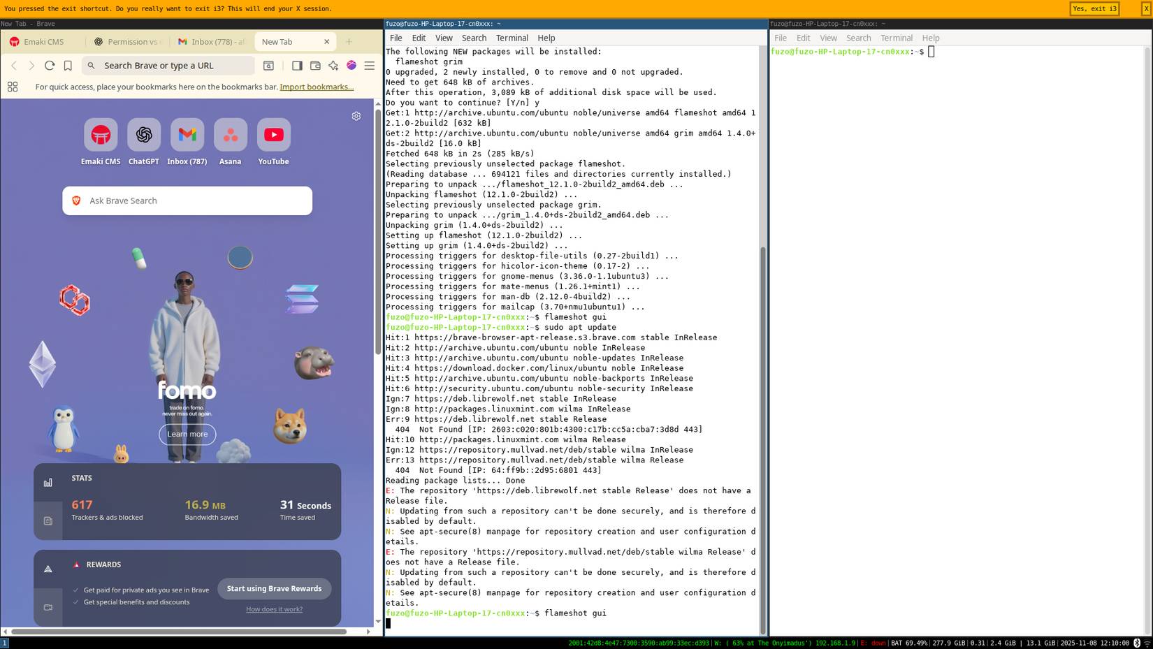Open the Search menu in the left terminal
Viewport: 1153px width, 649px height.
pos(474,38)
